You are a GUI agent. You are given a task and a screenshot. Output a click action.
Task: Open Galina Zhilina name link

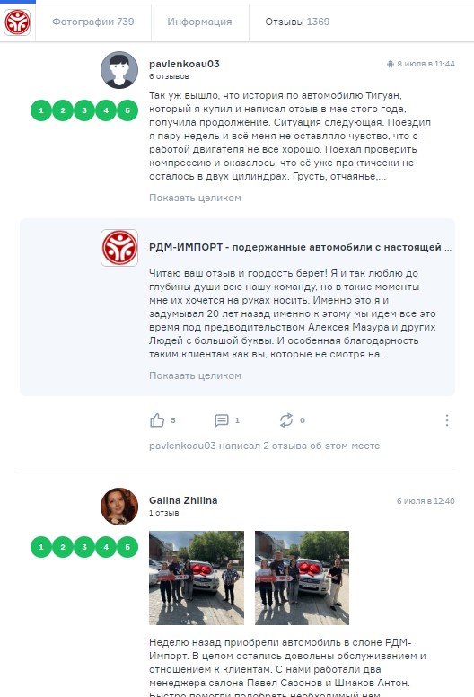coord(183,500)
